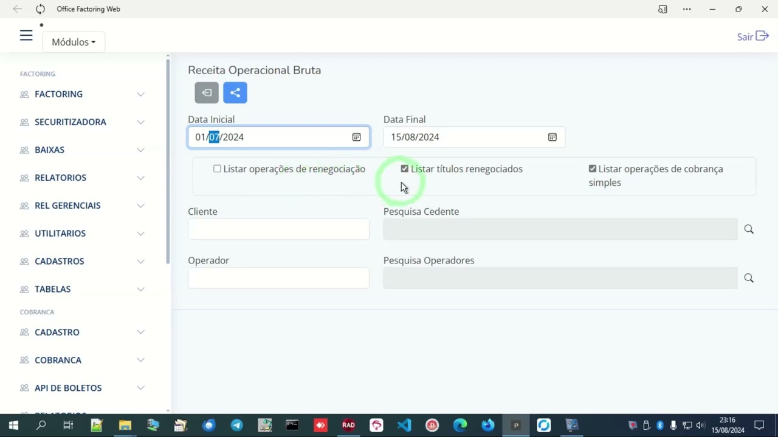Click the gray back/exit report button

207,93
